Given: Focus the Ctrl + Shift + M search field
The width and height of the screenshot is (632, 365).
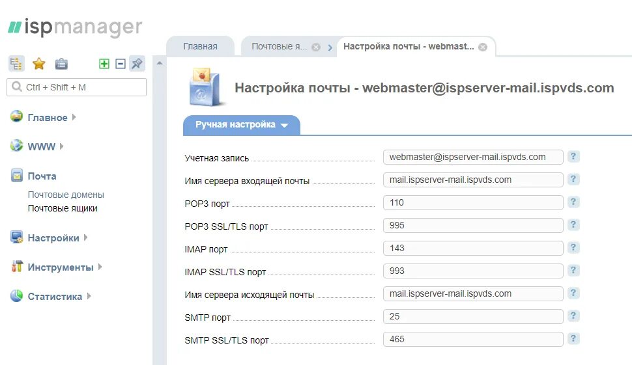Looking at the screenshot, I should pos(77,87).
